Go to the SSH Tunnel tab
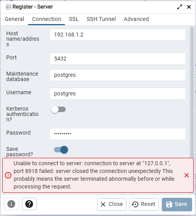196x216 pixels. tap(101, 19)
